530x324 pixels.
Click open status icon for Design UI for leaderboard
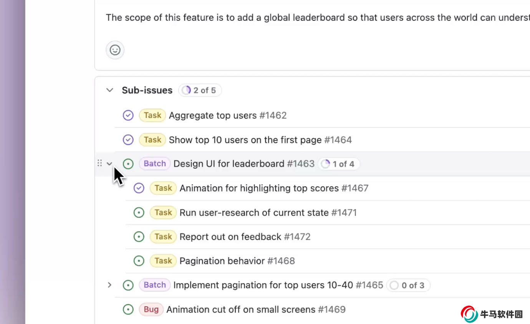pos(128,164)
